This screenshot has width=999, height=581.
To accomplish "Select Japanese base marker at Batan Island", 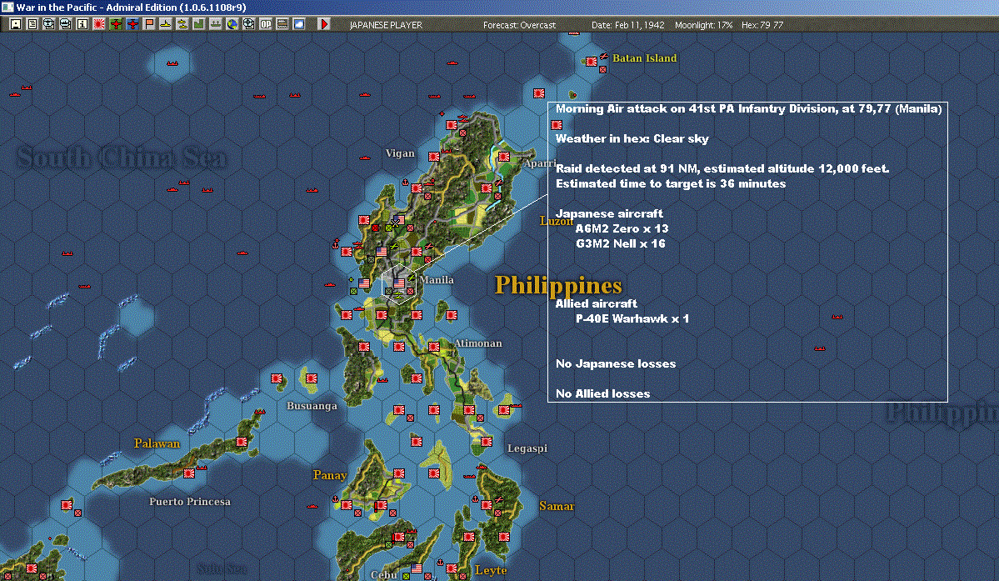I will click(x=592, y=61).
